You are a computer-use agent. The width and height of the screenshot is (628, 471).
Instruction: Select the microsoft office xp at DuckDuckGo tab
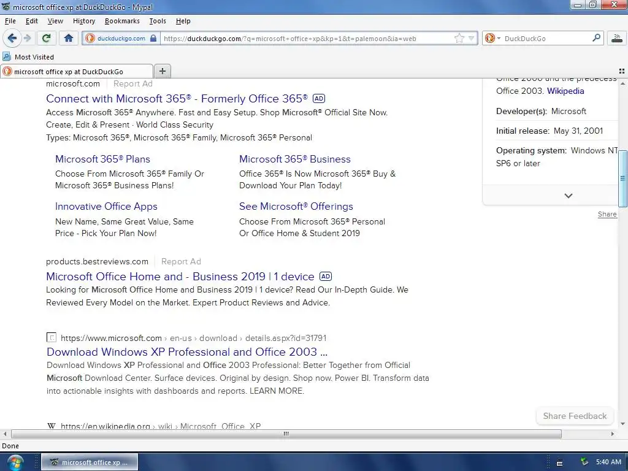(77, 71)
